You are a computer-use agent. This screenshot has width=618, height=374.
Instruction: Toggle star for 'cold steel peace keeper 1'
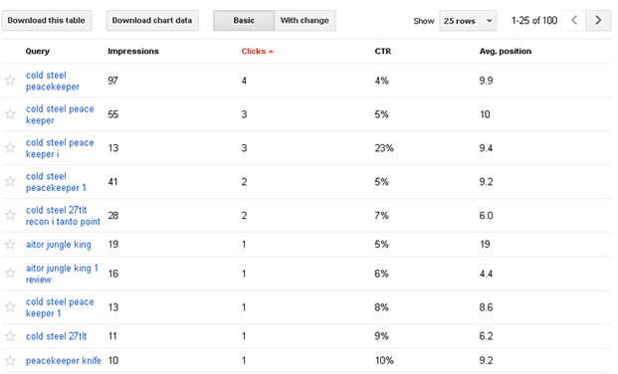coord(10,307)
